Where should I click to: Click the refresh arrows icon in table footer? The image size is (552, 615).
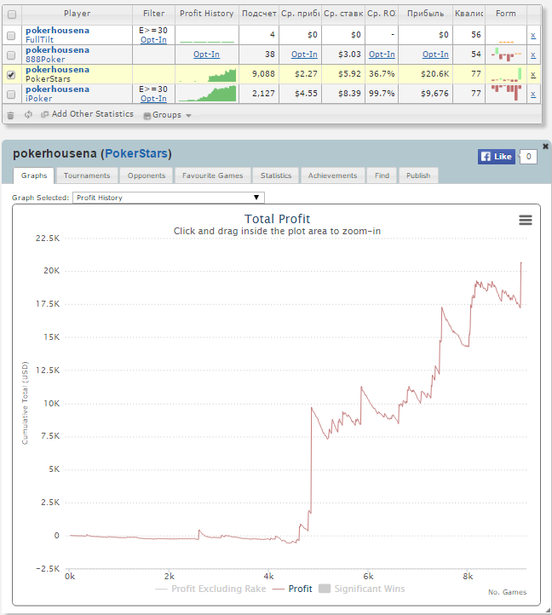[28, 115]
